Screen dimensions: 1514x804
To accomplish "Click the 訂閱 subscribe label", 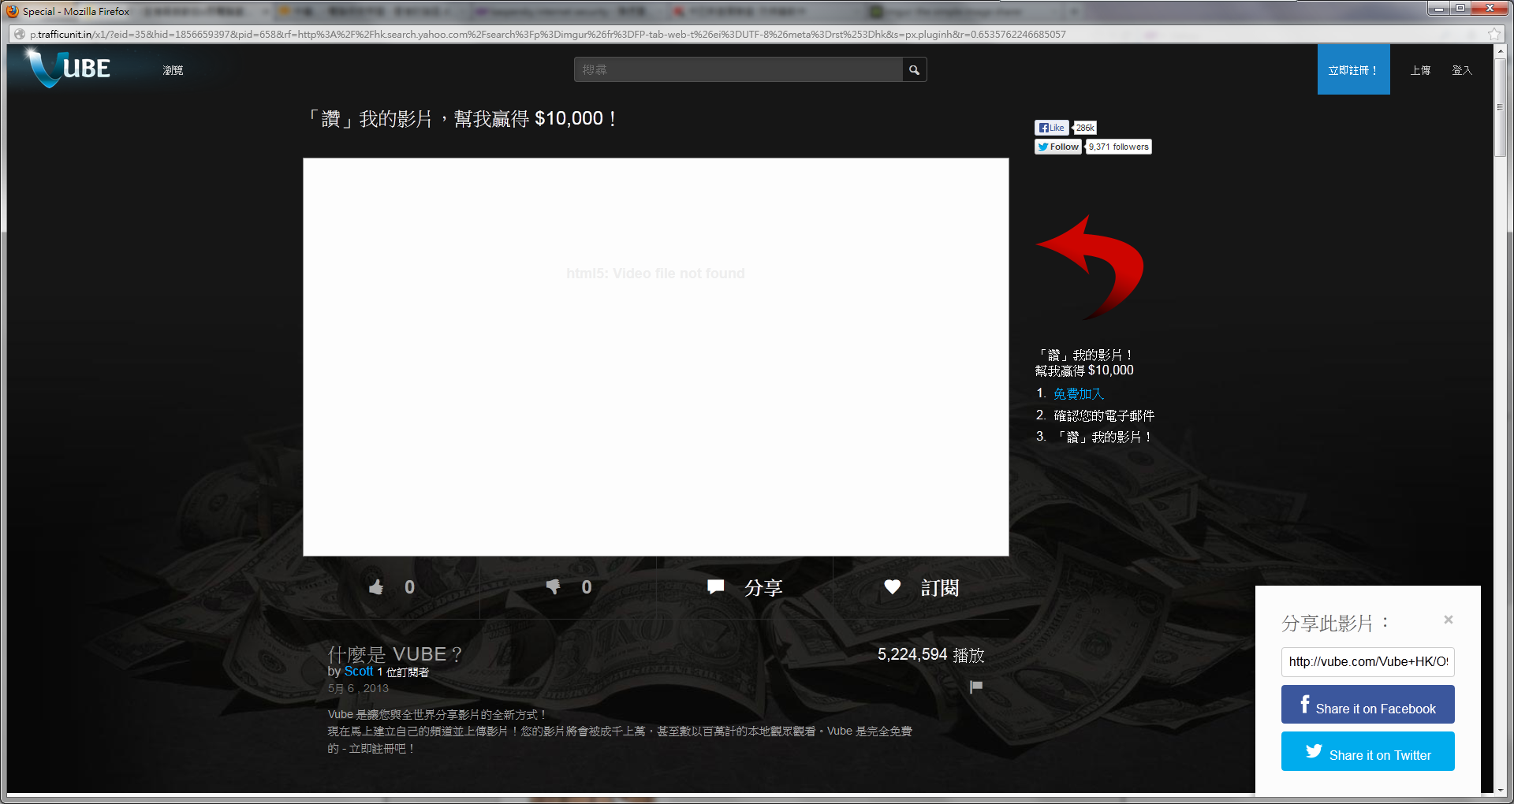I will point(940,588).
